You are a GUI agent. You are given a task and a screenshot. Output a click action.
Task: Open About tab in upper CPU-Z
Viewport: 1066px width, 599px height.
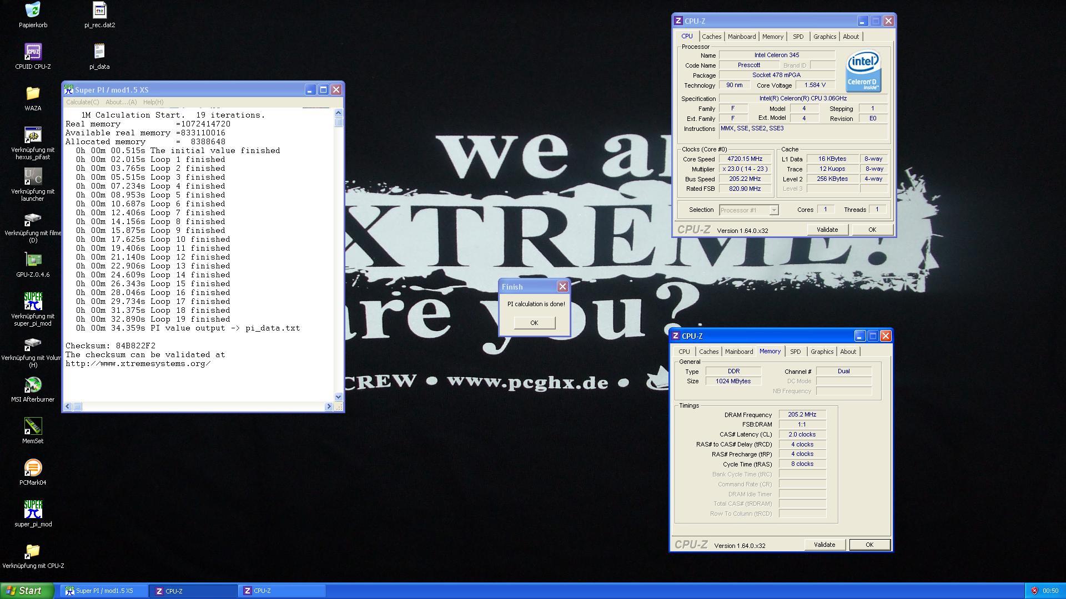click(x=851, y=37)
